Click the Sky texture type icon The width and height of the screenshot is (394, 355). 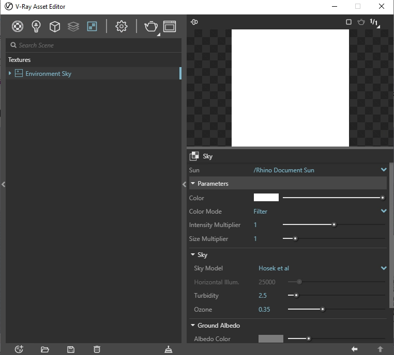194,156
